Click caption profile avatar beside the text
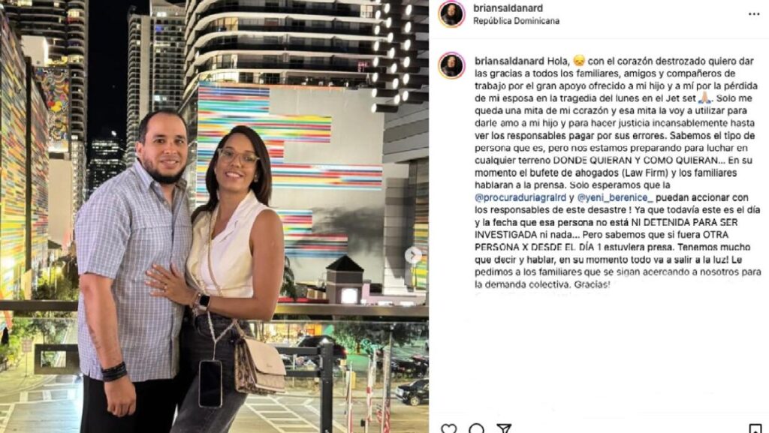 point(451,65)
